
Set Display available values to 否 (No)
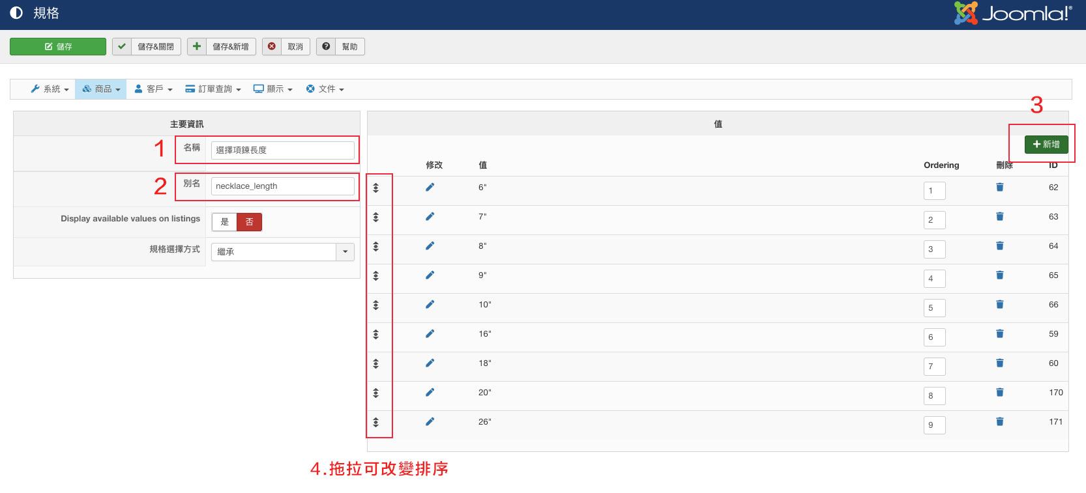(249, 222)
